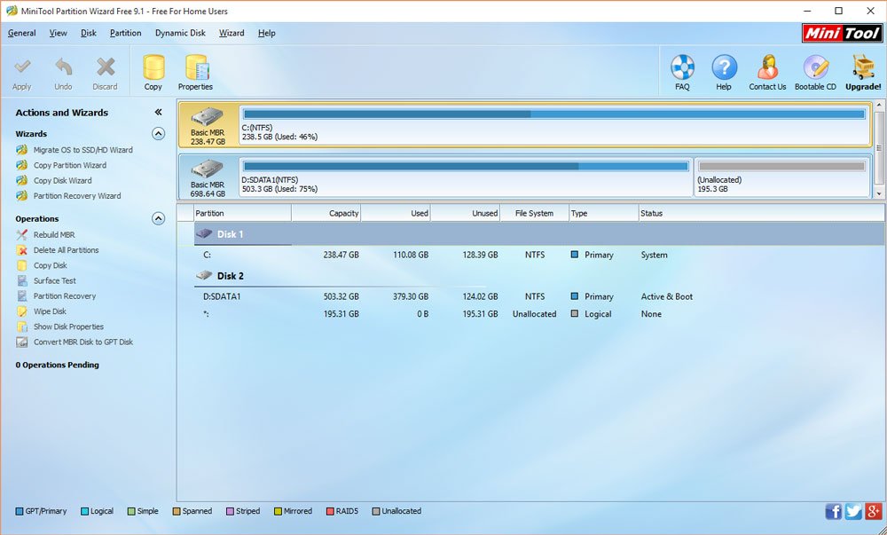Viewport: 887px width, 535px height.
Task: Collapse the Wizards section chevron
Action: pos(159,133)
